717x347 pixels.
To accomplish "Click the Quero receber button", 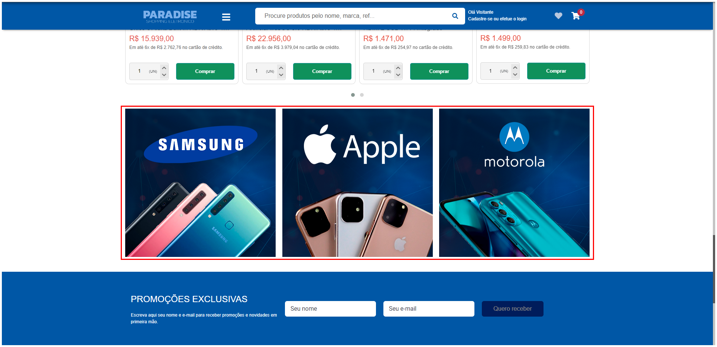I will pos(513,309).
